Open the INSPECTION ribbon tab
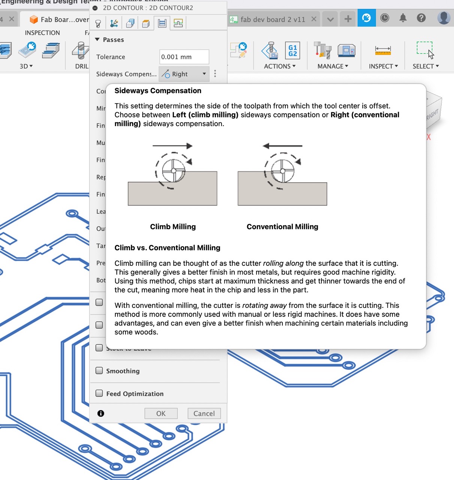The width and height of the screenshot is (454, 480). [42, 33]
